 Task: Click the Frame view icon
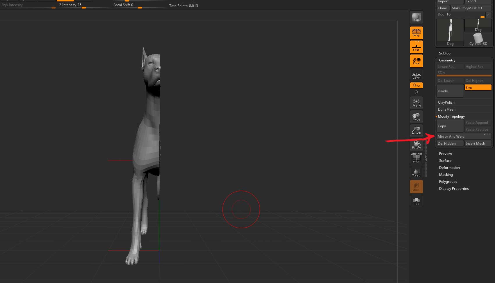tap(416, 103)
